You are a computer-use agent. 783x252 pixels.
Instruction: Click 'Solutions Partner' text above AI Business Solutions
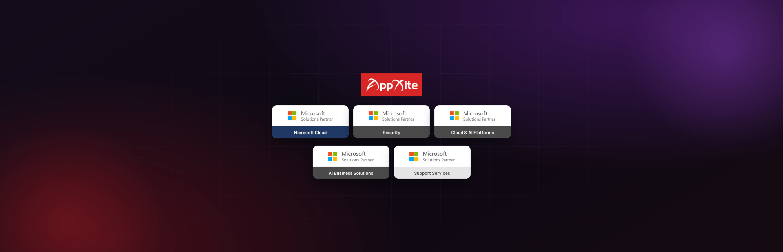(358, 160)
